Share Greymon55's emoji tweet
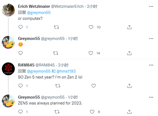The image size is (158, 116). pos(129,53)
